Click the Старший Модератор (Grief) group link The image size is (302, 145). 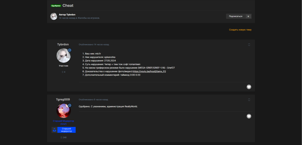tap(63, 122)
